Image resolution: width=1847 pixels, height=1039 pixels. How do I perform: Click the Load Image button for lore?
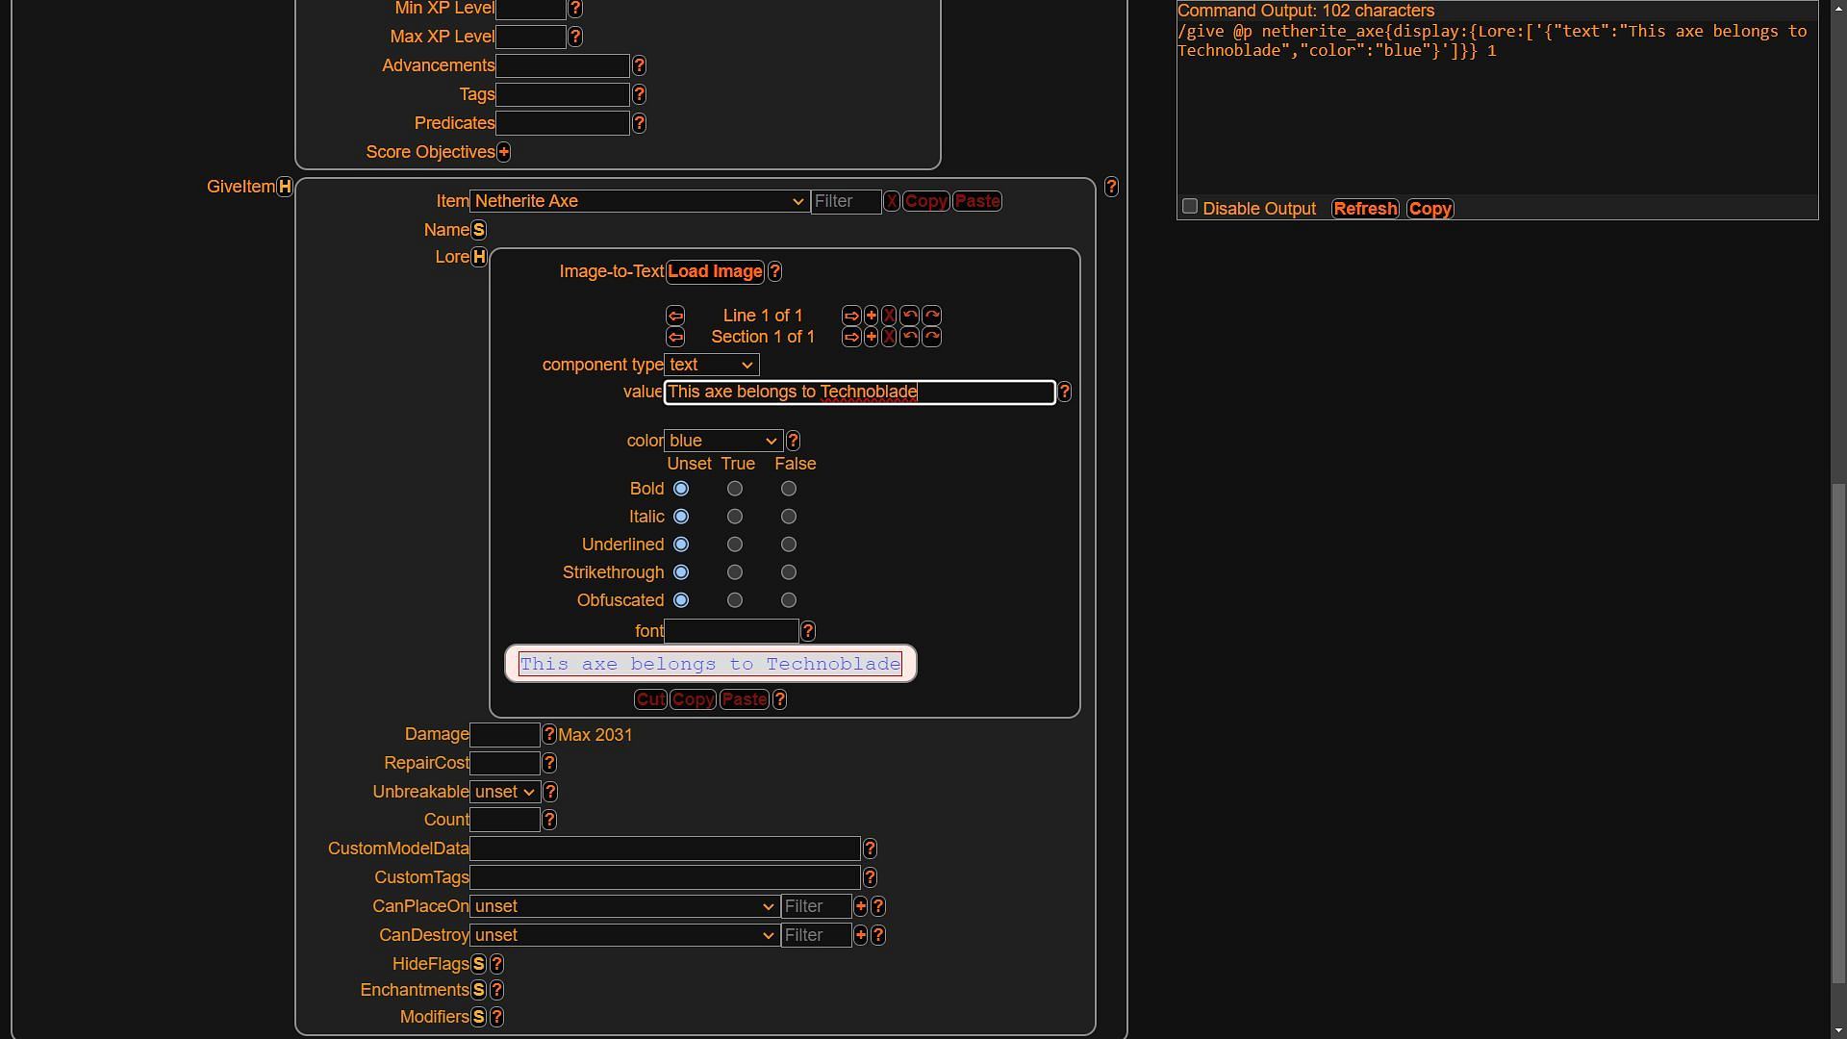tap(714, 270)
